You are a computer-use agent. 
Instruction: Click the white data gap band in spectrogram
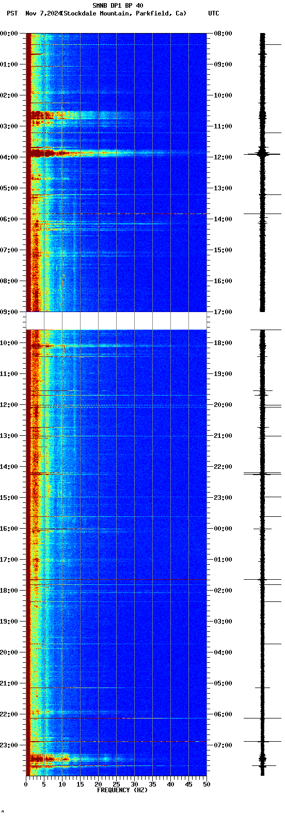(x=116, y=321)
